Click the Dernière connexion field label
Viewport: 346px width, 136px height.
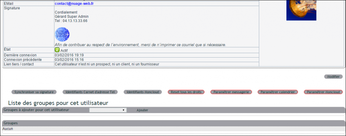tap(20, 55)
